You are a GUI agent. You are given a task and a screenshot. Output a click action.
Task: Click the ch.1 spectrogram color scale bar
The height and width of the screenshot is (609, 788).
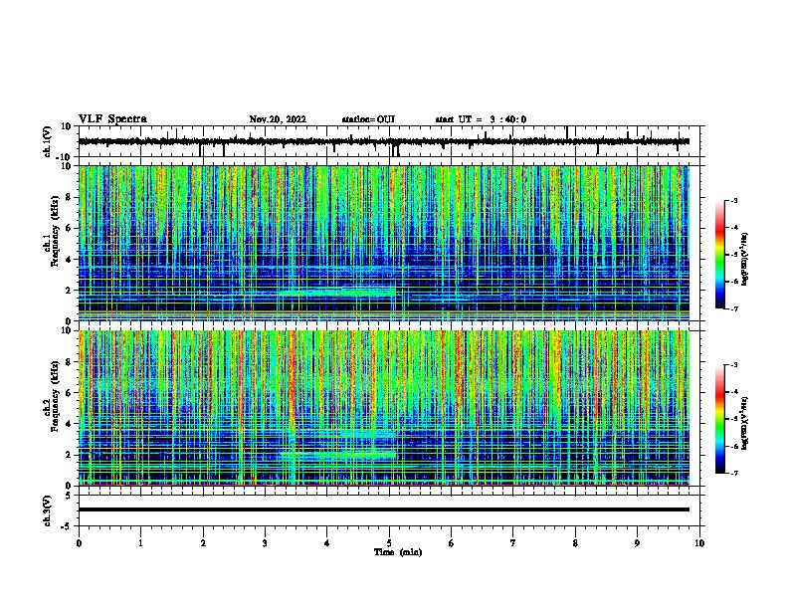tap(719, 255)
